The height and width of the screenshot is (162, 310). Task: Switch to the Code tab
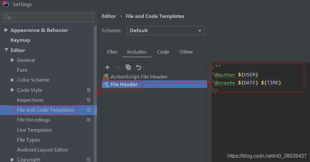pos(163,52)
